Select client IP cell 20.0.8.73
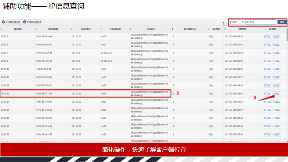The width and height of the screenshot is (288, 162). click(5, 135)
